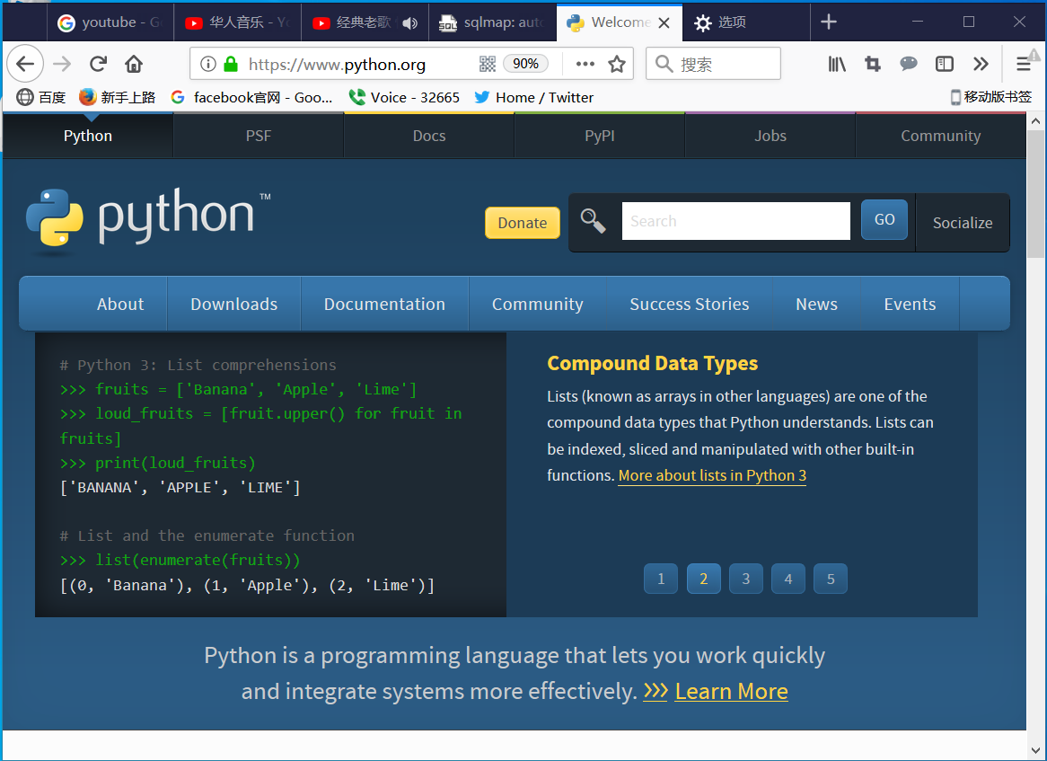Viewport: 1047px width, 761px height.
Task: Switch to the 华人音乐 YouTube tab
Action: [238, 22]
